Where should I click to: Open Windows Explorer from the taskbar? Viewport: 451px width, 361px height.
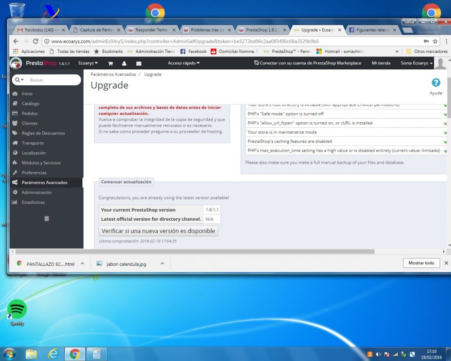[x=31, y=354]
